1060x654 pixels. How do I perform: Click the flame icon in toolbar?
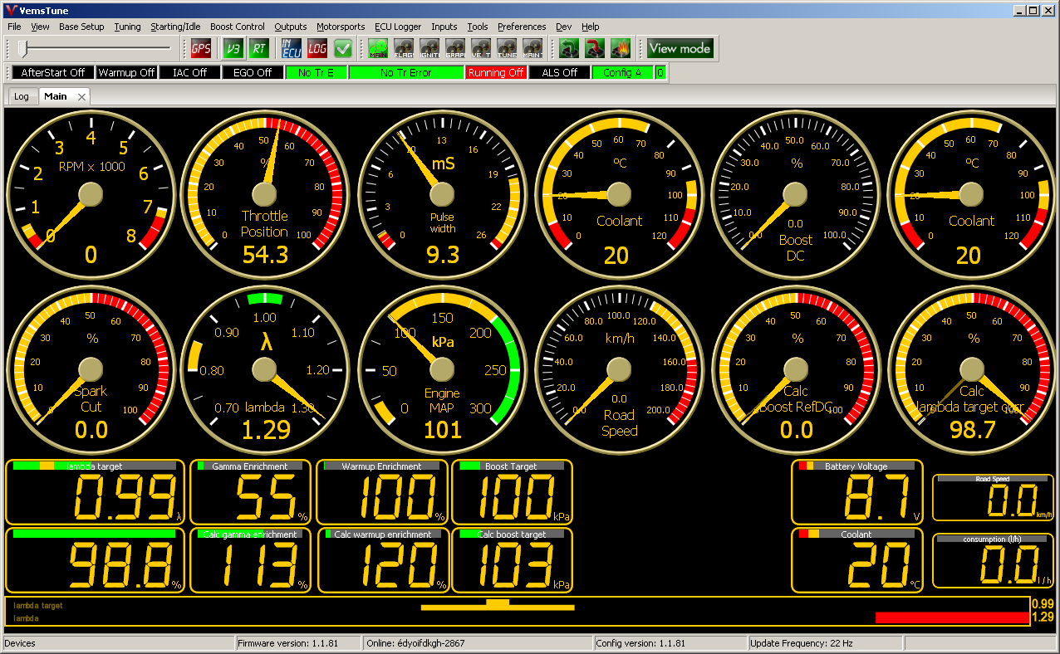point(621,49)
